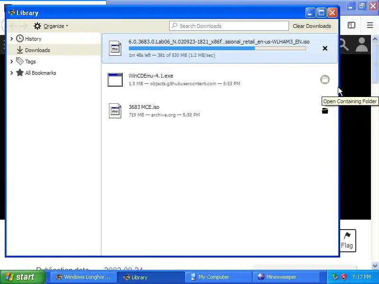Image resolution: width=379 pixels, height=284 pixels.
Task: Cancel the 6.0.3683.0 ISO download
Action: [x=325, y=48]
